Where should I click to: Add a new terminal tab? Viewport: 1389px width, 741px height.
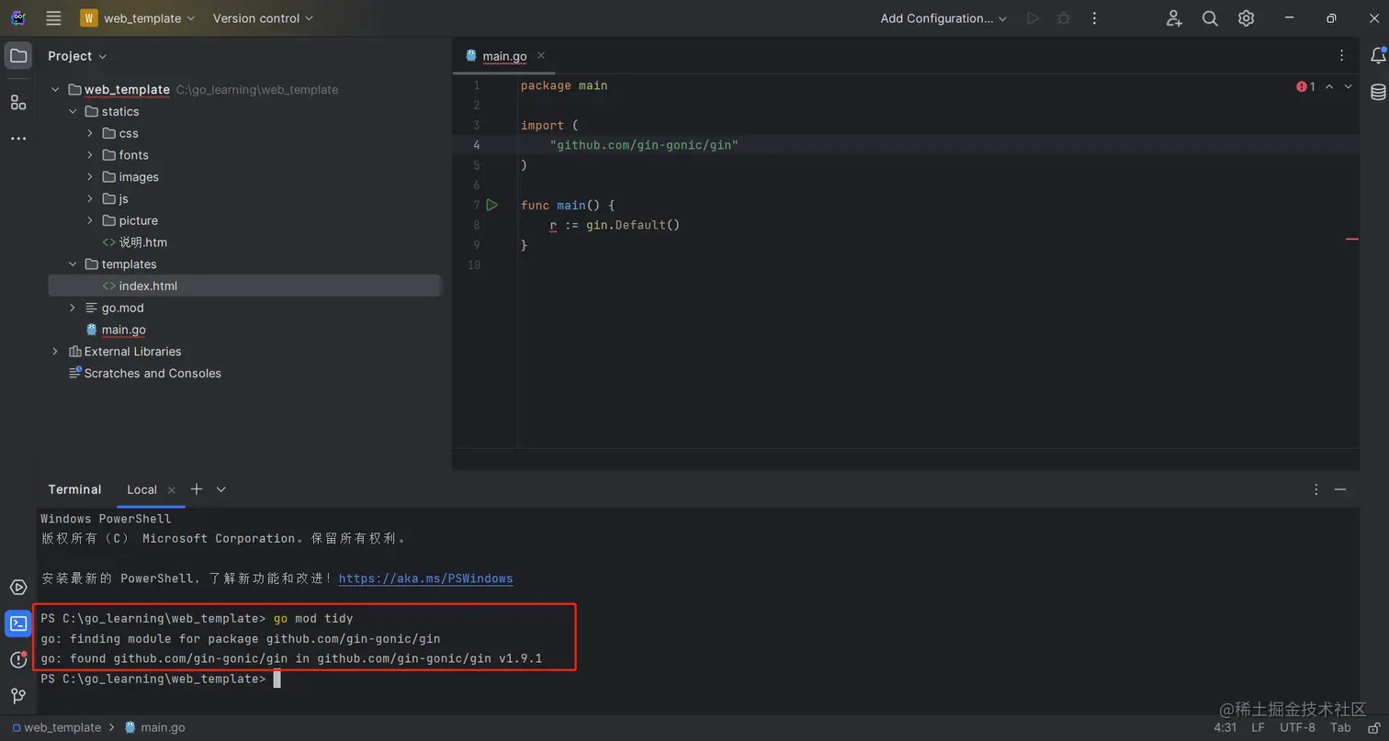196,489
